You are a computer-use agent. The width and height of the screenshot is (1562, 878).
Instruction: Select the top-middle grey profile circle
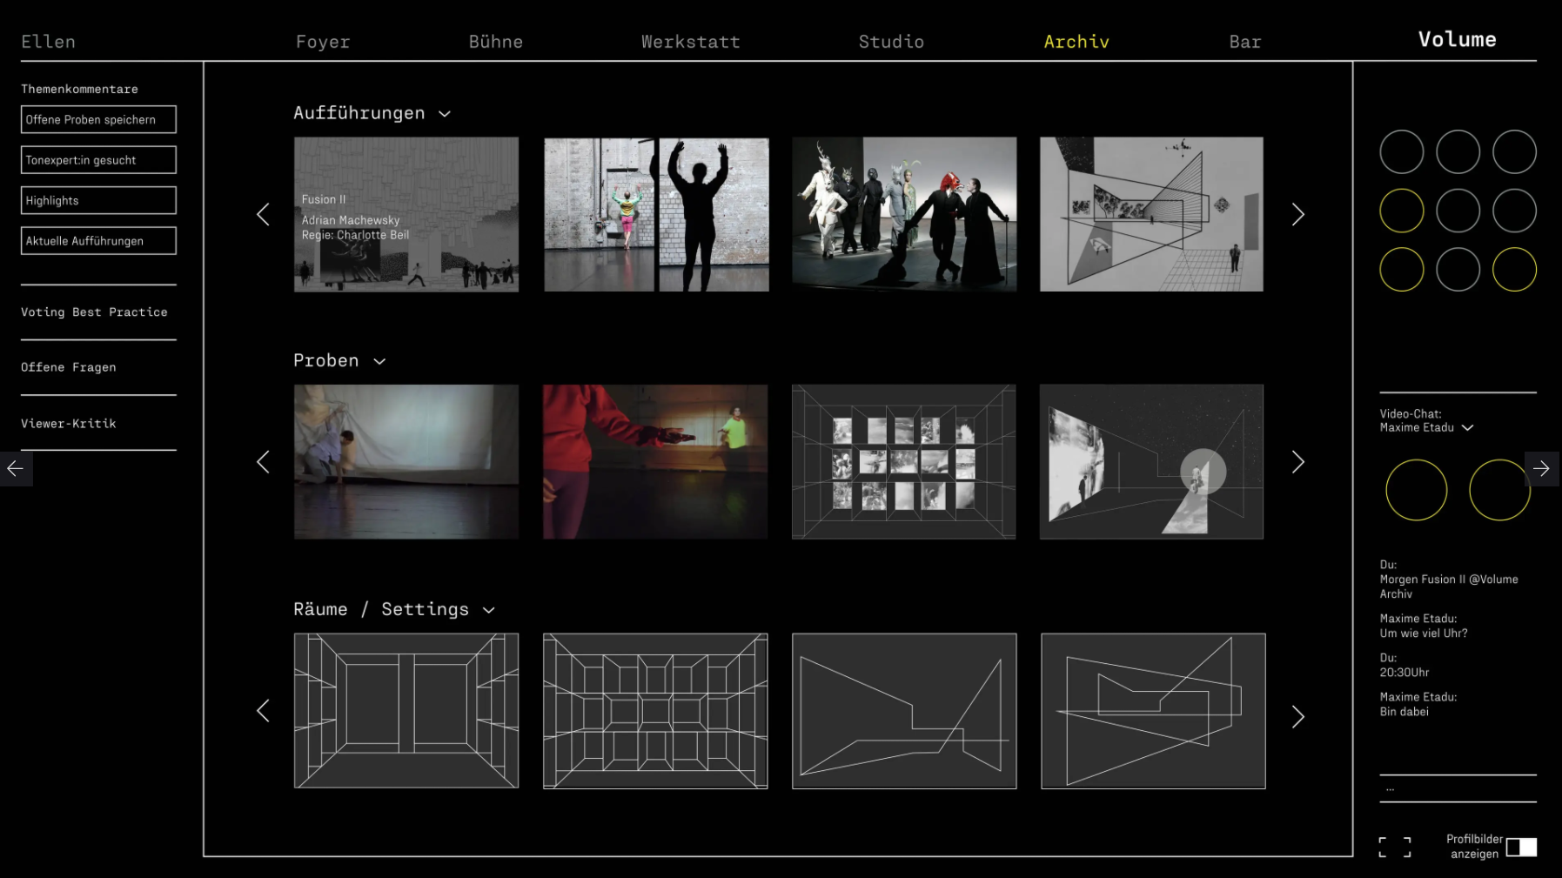click(x=1458, y=152)
